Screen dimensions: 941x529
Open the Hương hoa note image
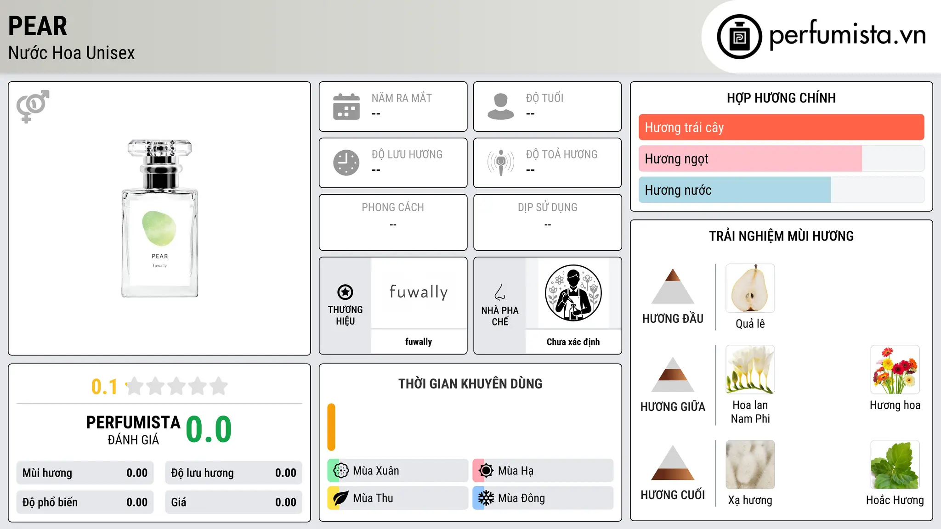(x=895, y=370)
